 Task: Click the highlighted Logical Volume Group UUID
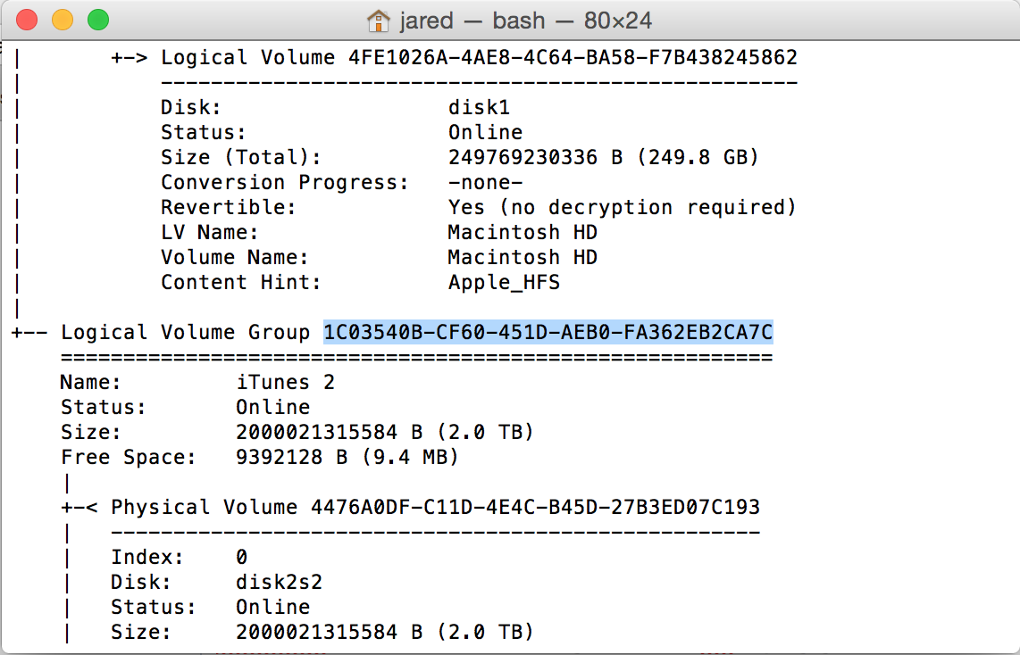coord(548,332)
